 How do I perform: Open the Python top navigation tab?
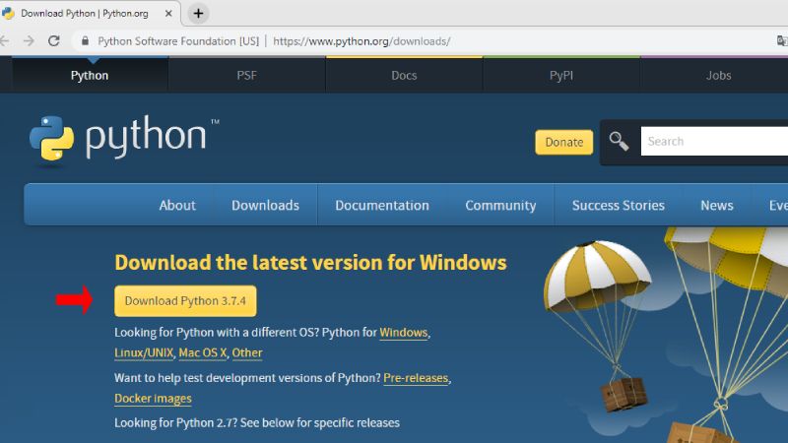tap(90, 76)
